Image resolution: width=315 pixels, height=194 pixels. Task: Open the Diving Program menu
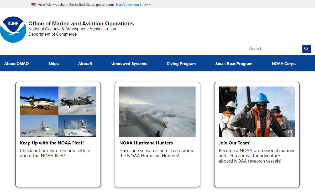(x=181, y=64)
